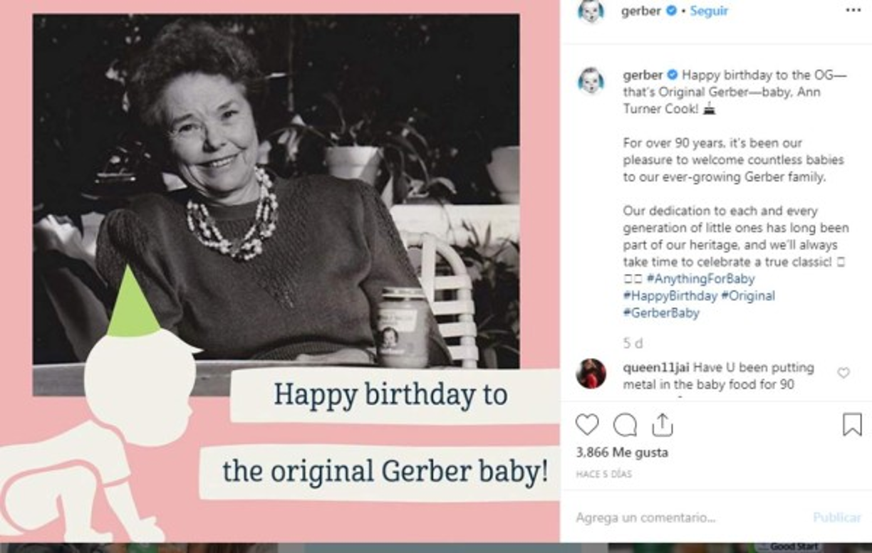The width and height of the screenshot is (872, 553).
Task: Open the three-dot options menu
Action: coord(853,10)
